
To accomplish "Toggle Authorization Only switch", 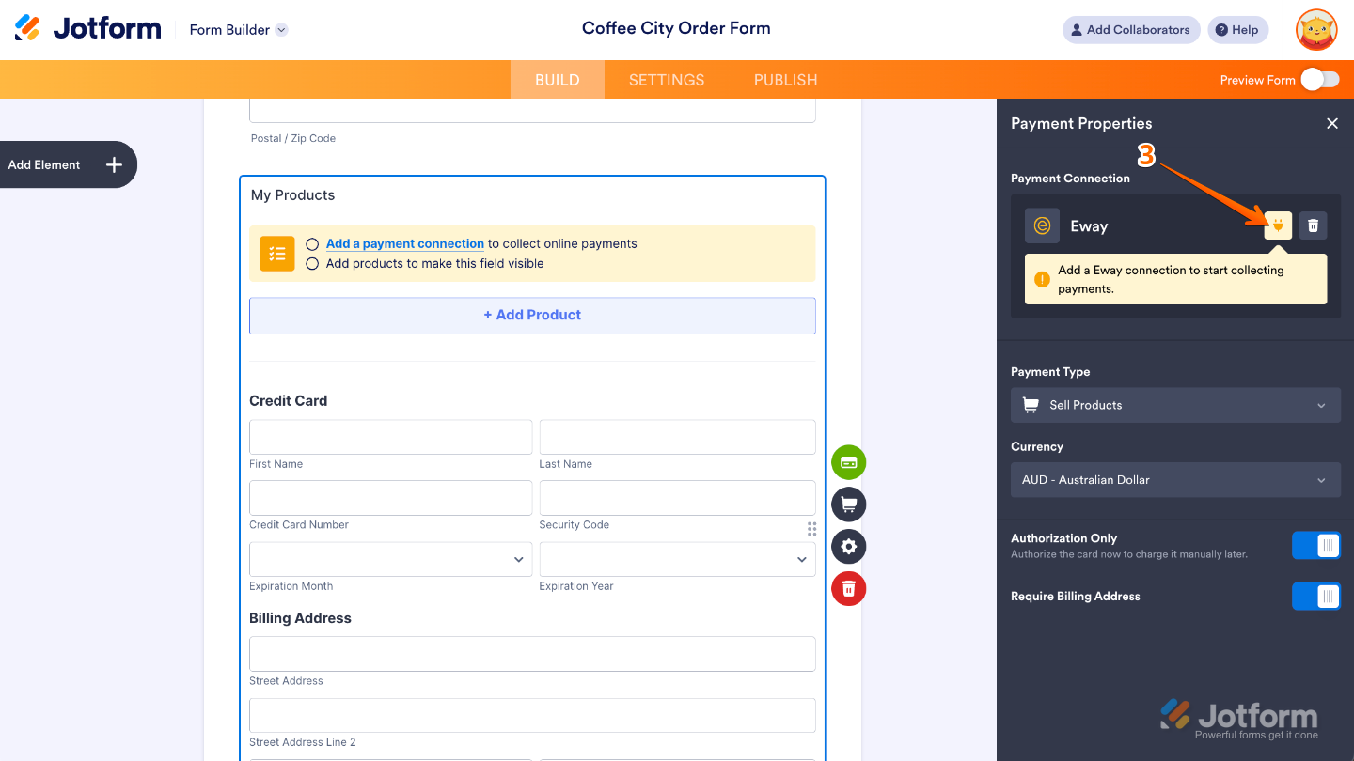I will click(x=1316, y=546).
